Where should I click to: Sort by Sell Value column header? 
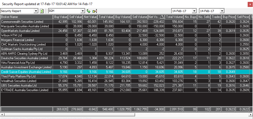(x=75, y=17)
